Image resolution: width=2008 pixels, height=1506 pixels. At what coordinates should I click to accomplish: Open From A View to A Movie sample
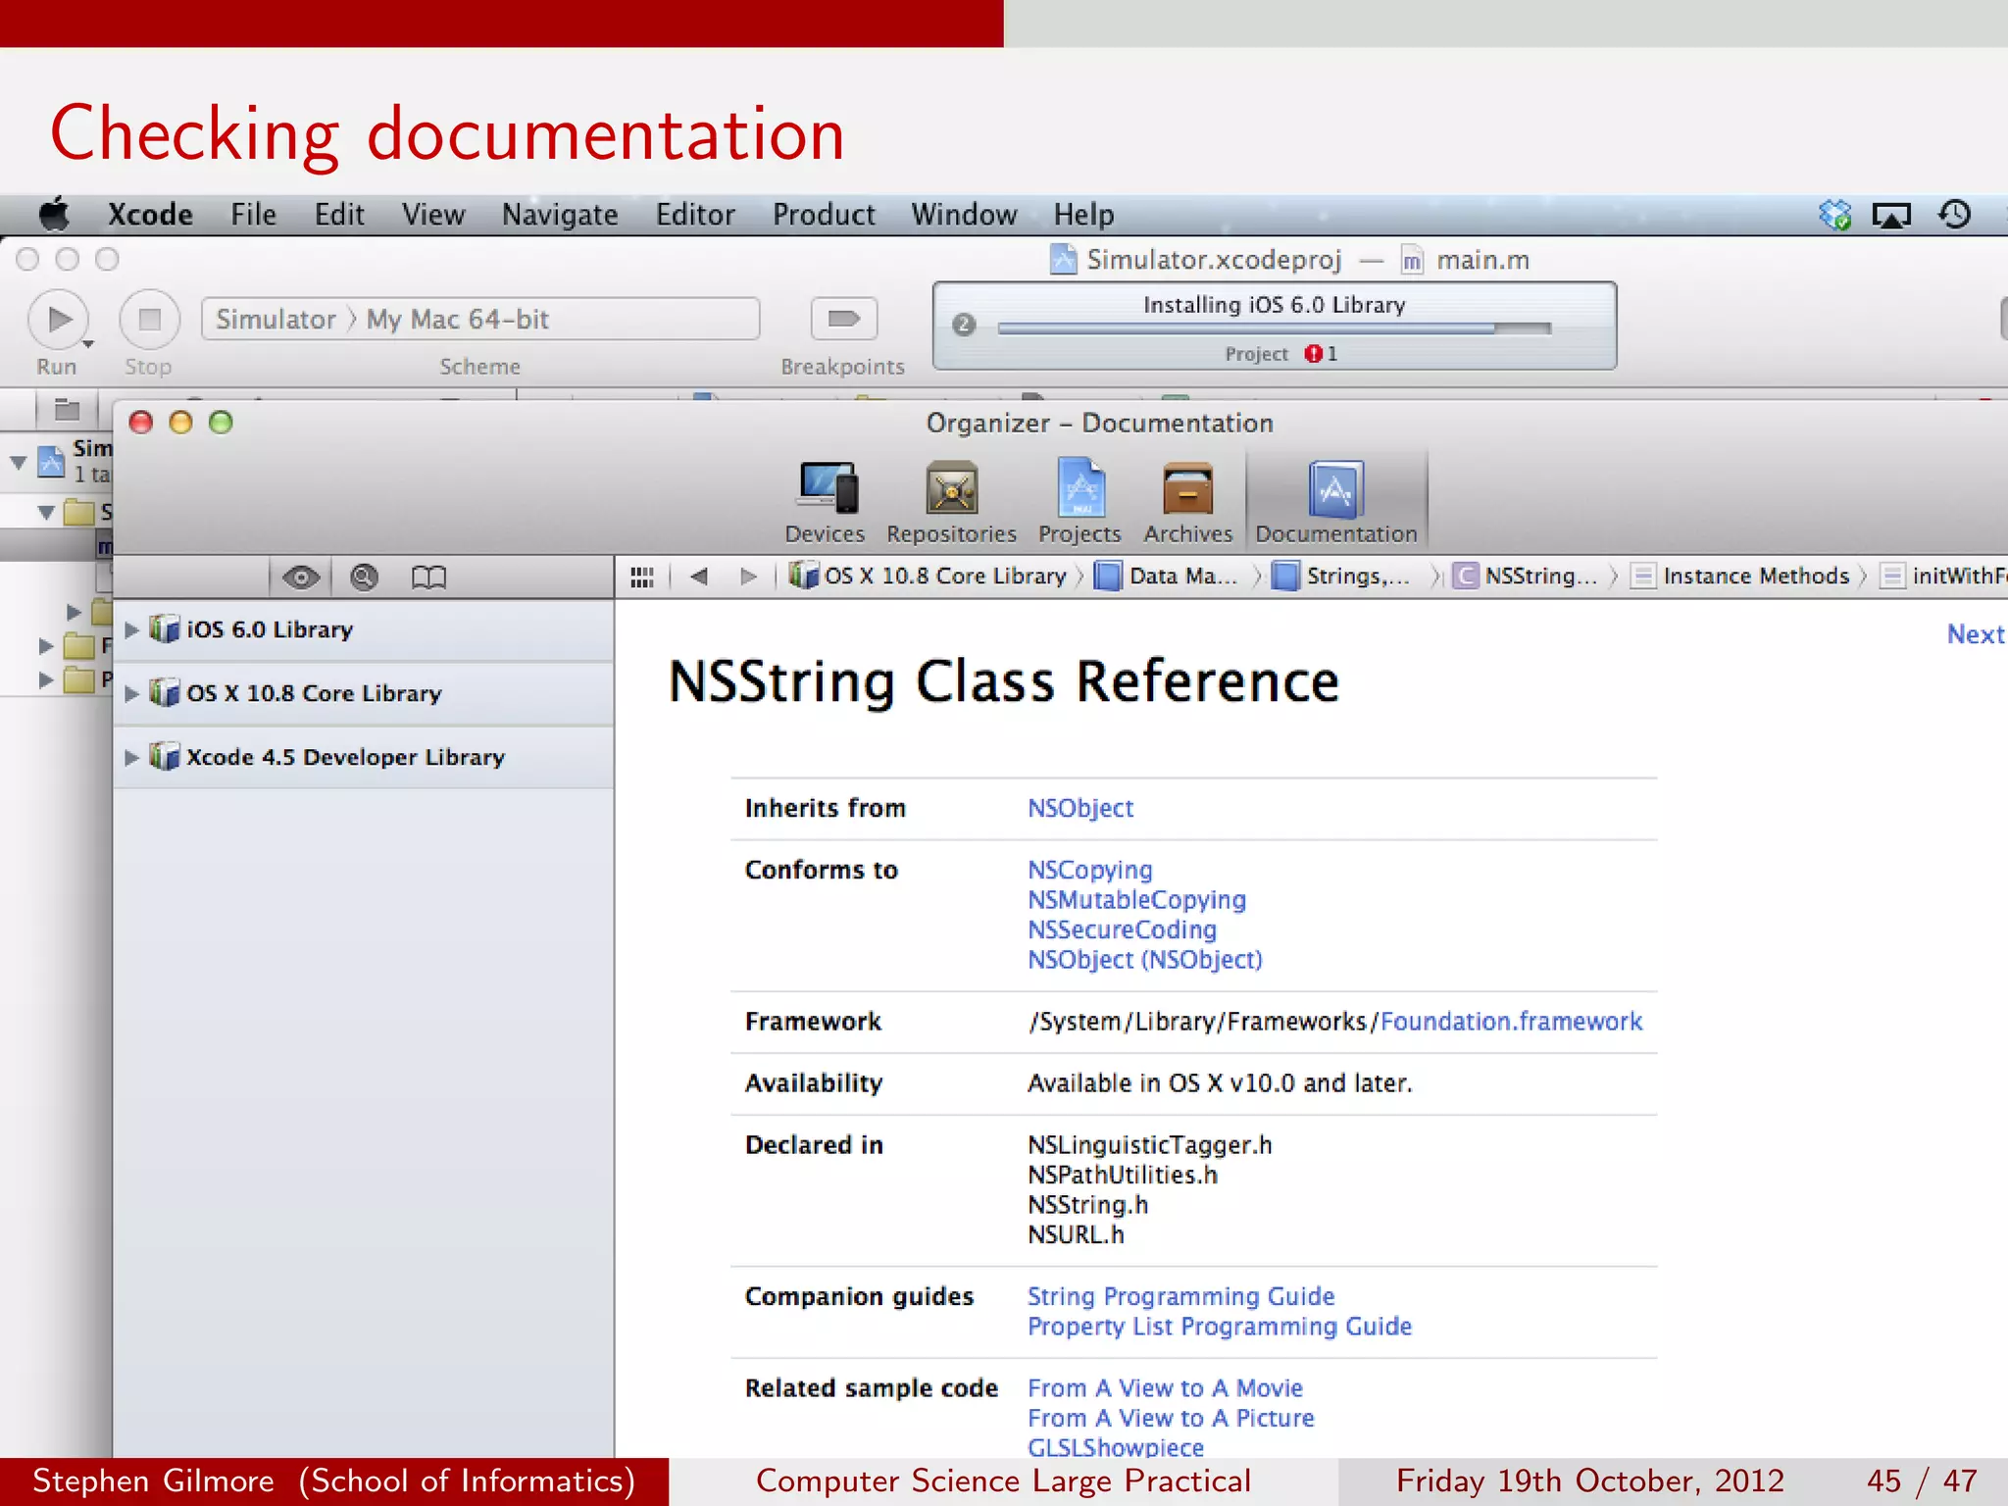tap(1165, 1387)
